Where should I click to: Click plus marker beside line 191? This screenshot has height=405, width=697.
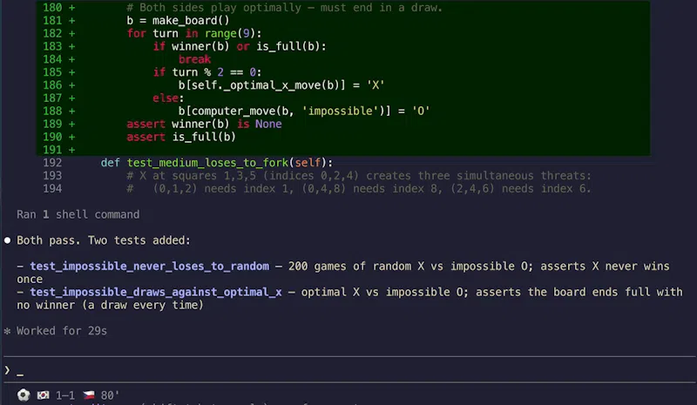pos(72,150)
